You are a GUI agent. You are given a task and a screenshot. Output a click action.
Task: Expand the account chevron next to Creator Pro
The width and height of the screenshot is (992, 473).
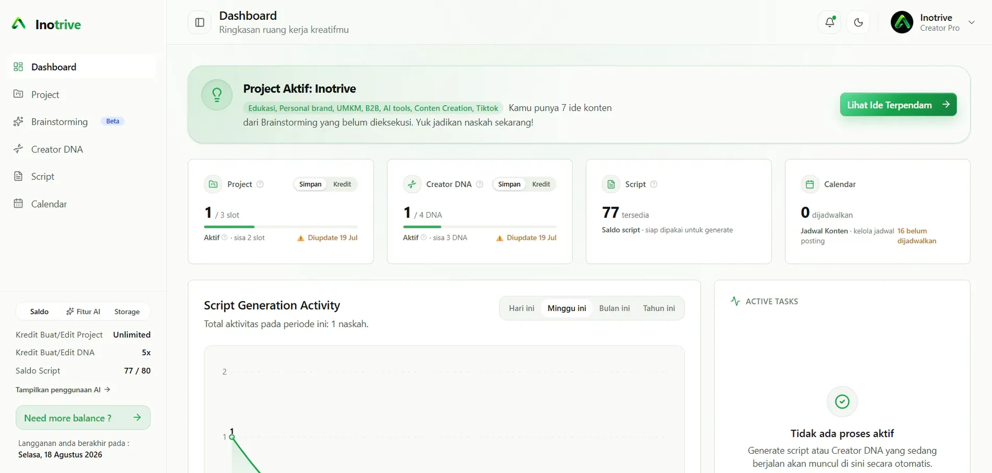[x=972, y=23]
